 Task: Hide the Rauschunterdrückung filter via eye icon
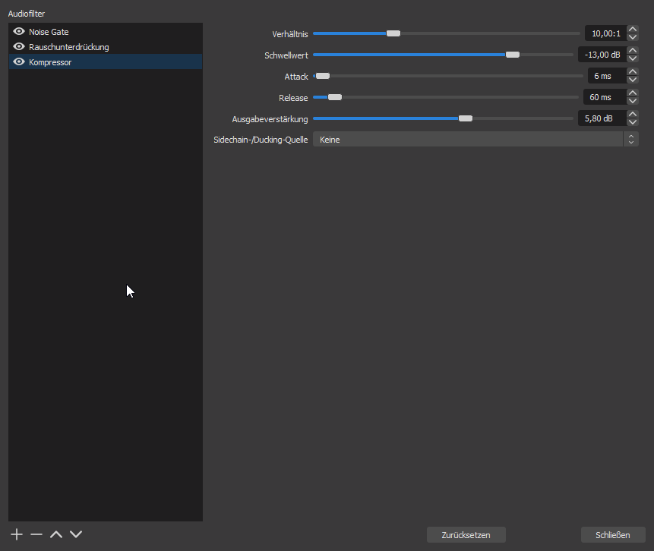pos(19,47)
